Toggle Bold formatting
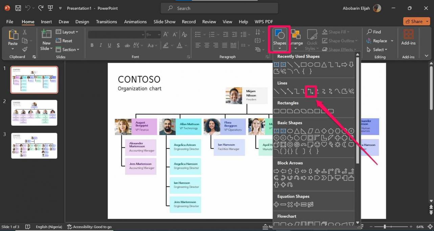This screenshot has width=434, height=231. (92, 45)
